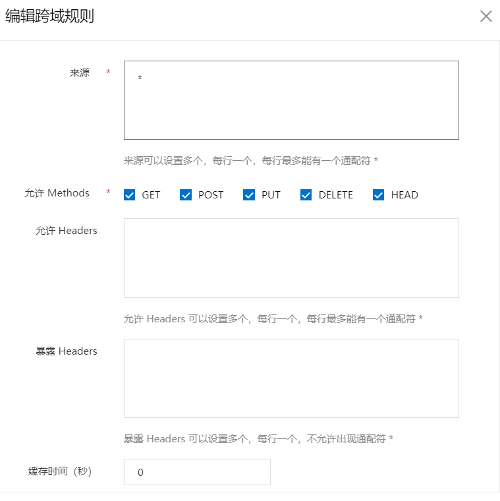Screen dimensions: 500x501
Task: Click the HEAD method label text
Action: (x=404, y=195)
